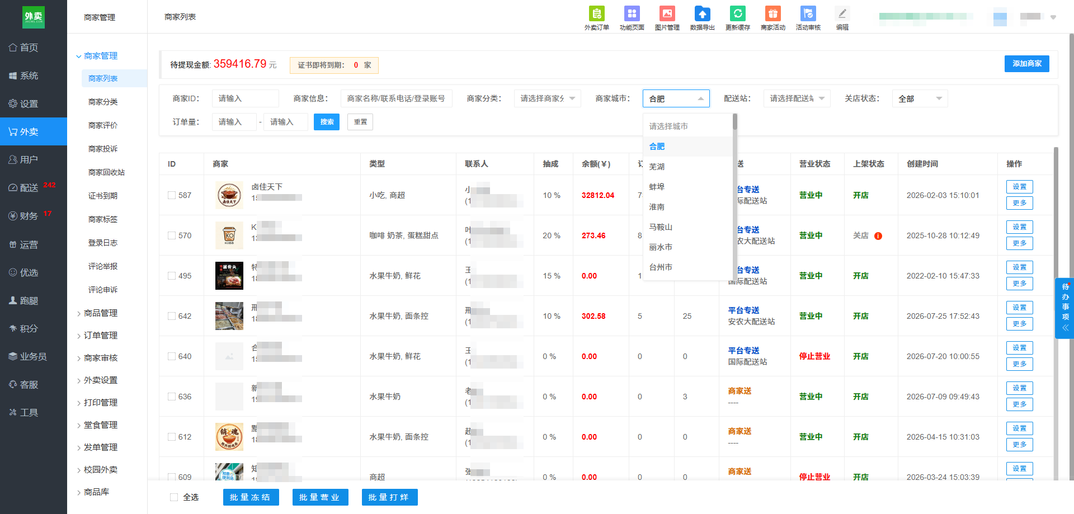Screen dimensions: 1074x514
Task: Check the box for merchant ID 495
Action: [x=172, y=276]
